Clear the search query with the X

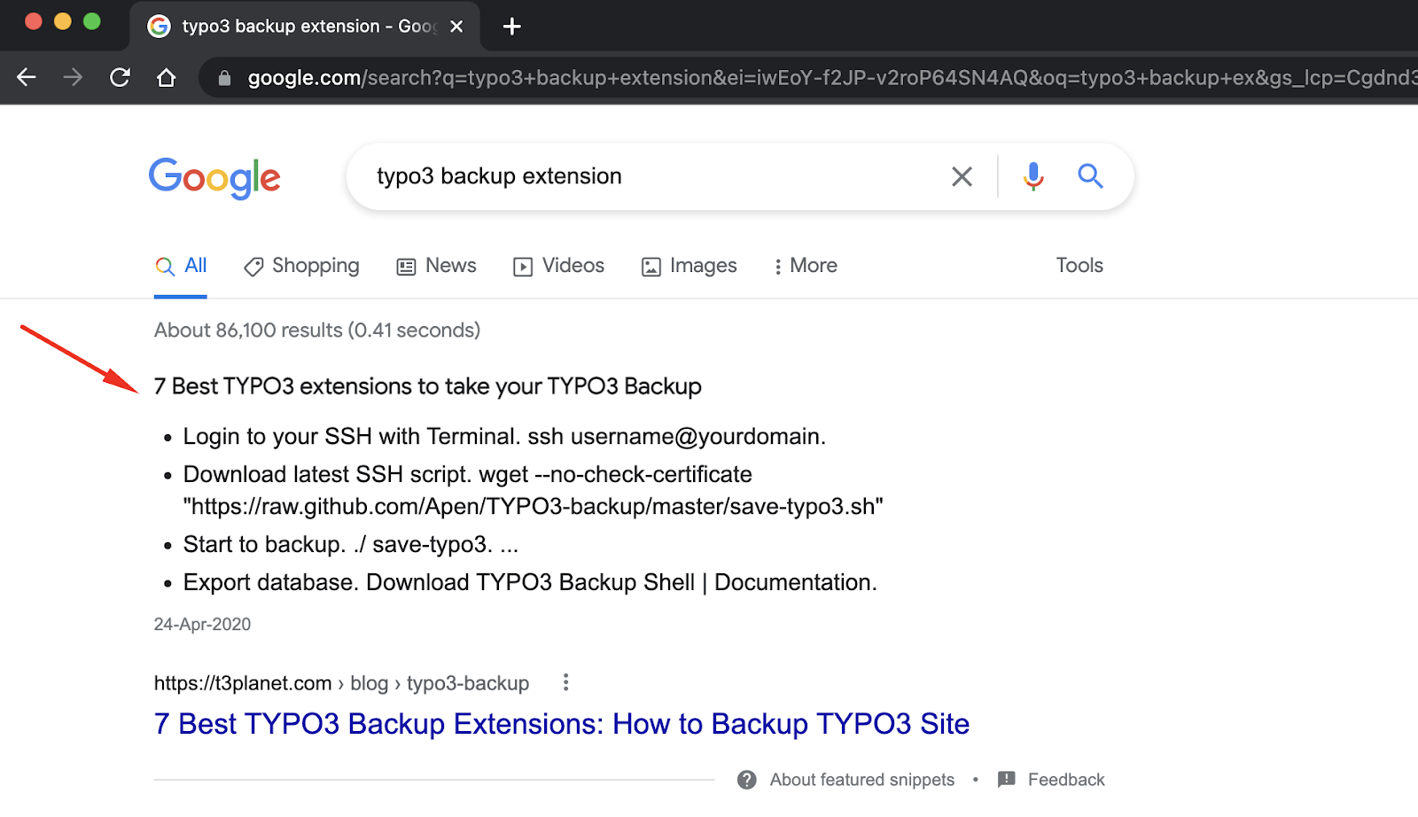point(961,176)
